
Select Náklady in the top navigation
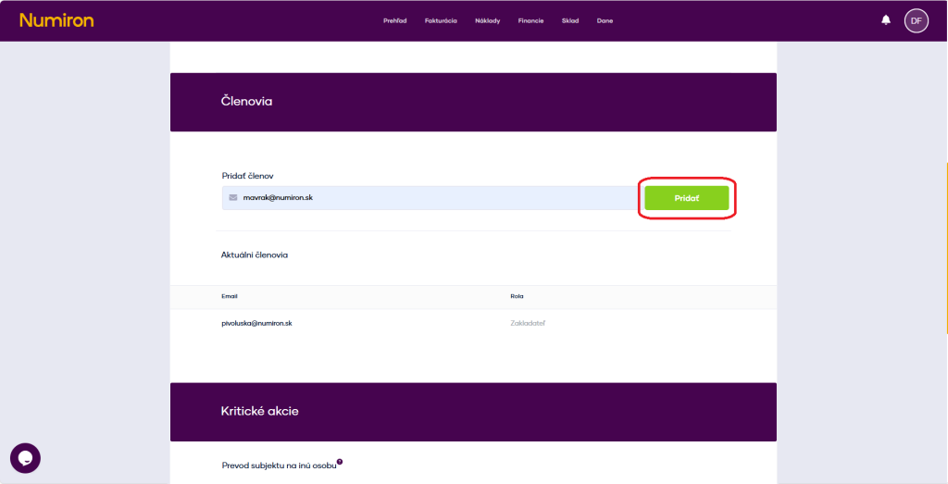point(488,21)
